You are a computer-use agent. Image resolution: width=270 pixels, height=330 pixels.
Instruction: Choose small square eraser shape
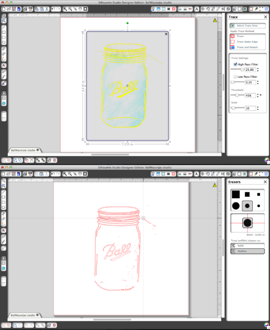point(259,194)
